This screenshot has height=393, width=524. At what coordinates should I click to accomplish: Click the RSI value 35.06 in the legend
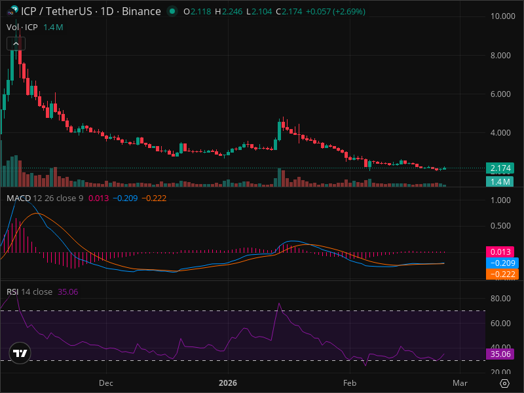click(68, 292)
